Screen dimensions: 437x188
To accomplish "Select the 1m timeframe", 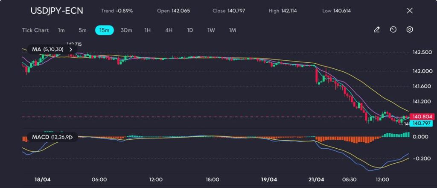I will 61,30.
